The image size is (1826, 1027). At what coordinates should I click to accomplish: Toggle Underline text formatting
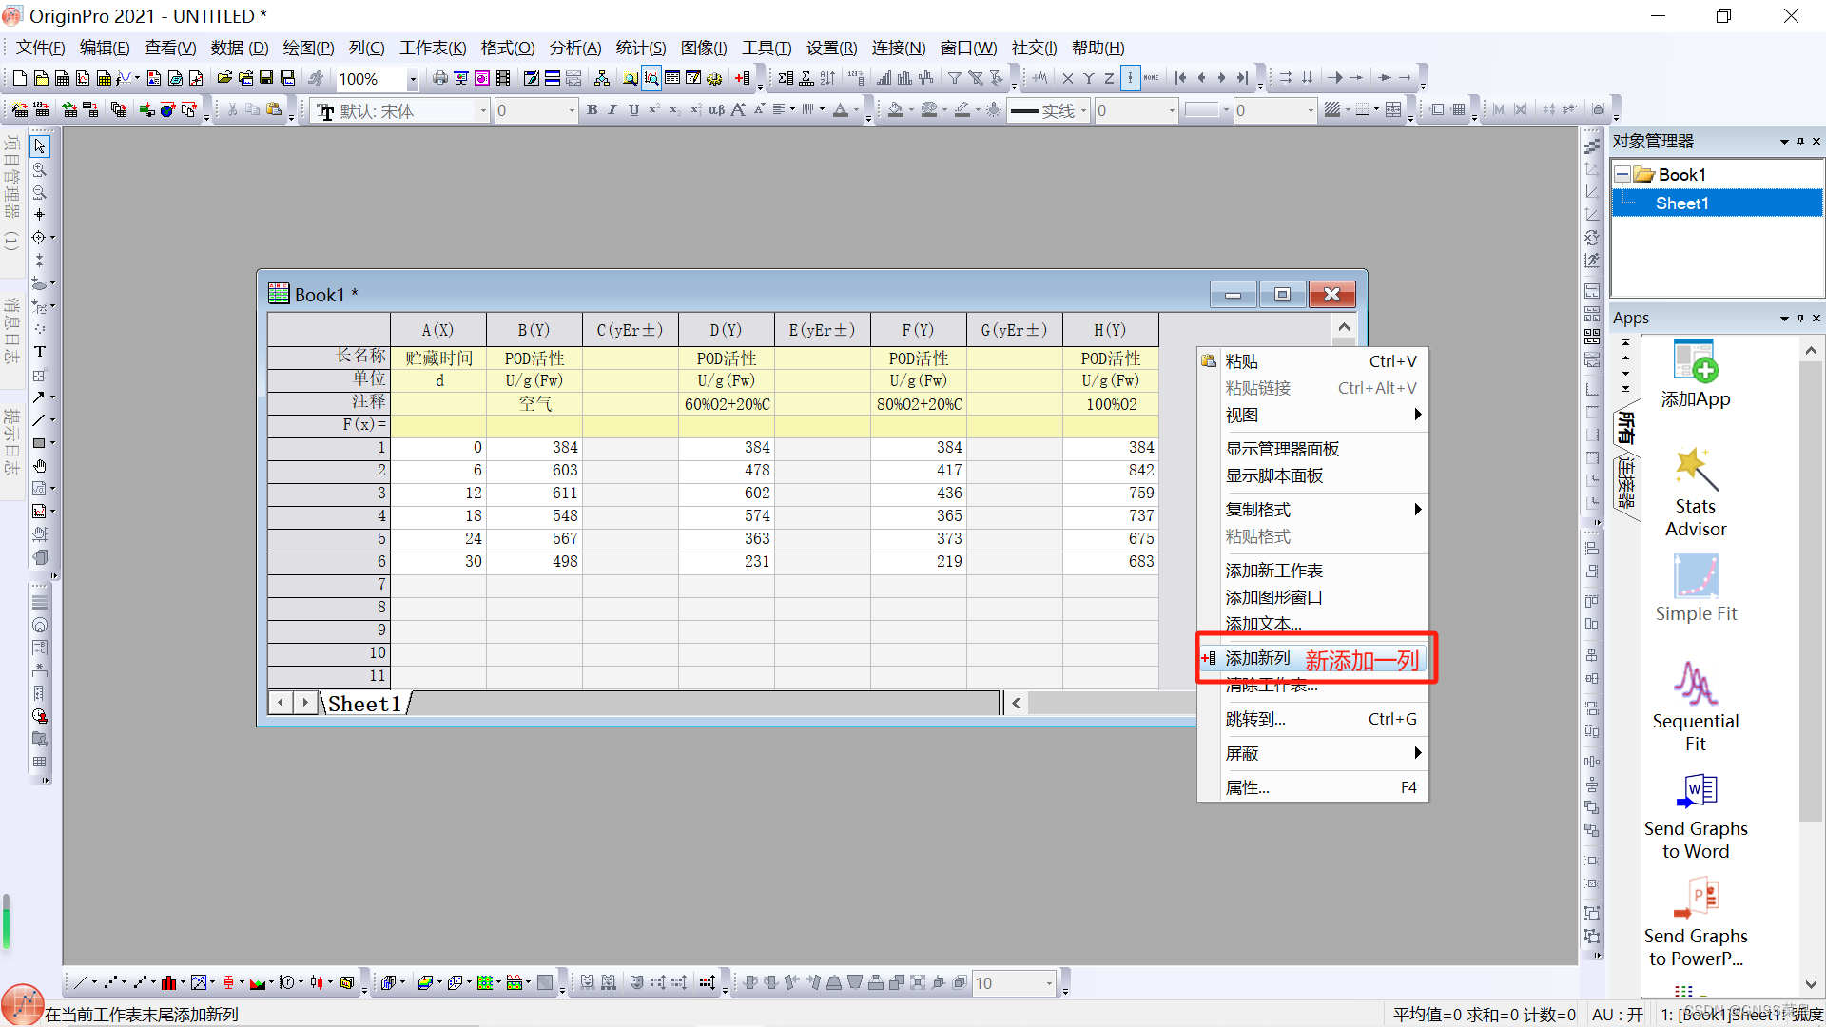click(x=633, y=110)
